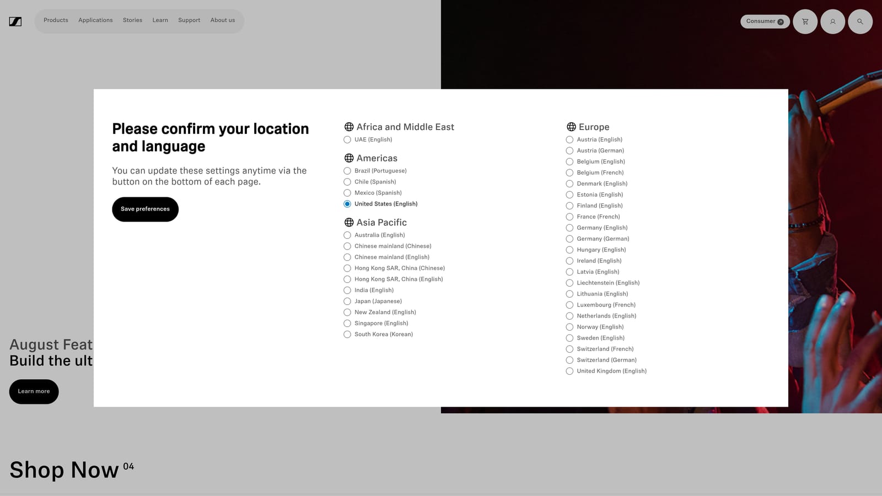
Task: Open the Products menu
Action: pyautogui.click(x=56, y=20)
